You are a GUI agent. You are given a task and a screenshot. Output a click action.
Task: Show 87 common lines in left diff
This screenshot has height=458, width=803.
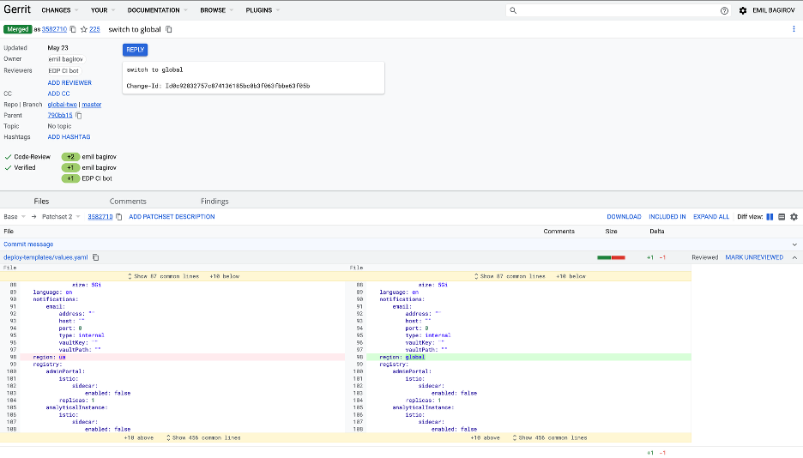(x=163, y=276)
